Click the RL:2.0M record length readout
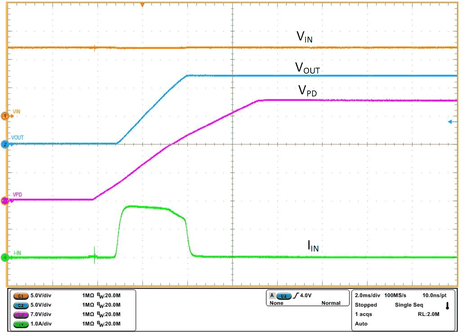Image resolution: width=461 pixels, height=332 pixels. tap(428, 314)
